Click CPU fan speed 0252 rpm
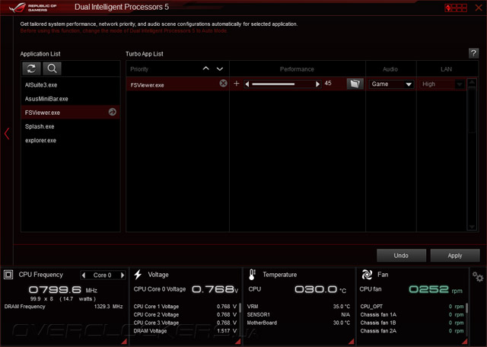487x347 pixels. [435, 289]
